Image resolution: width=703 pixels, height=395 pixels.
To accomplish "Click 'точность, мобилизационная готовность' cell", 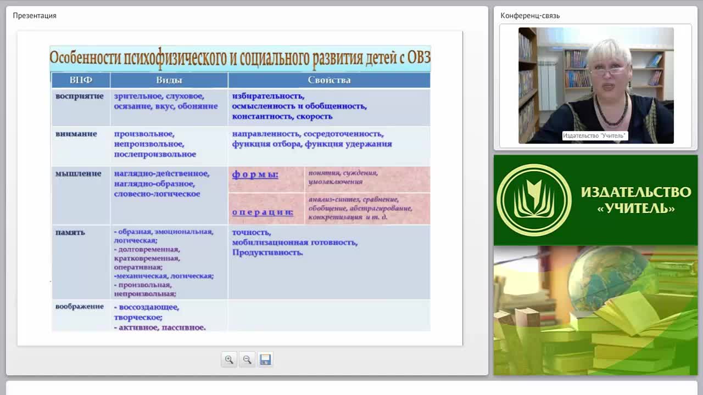I will coord(329,262).
